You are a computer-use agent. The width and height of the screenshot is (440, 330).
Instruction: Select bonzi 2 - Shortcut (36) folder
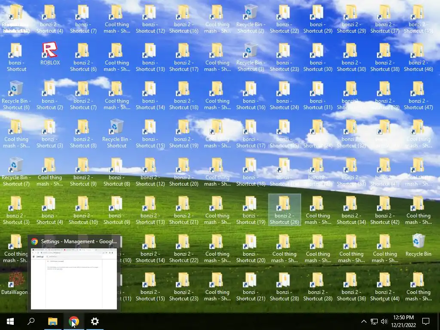point(351,287)
